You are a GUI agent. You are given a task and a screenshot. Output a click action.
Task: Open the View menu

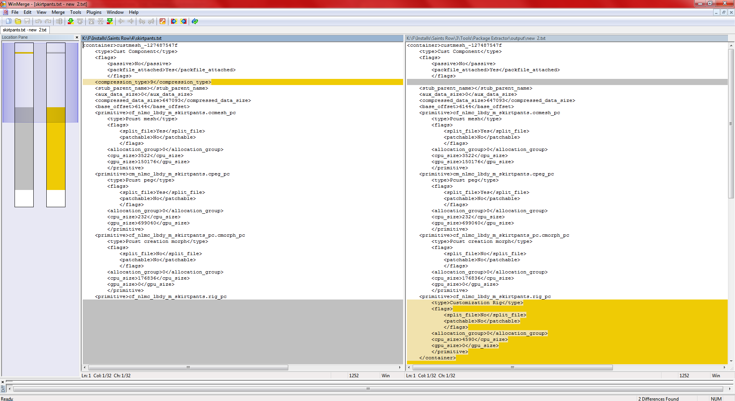tap(41, 12)
